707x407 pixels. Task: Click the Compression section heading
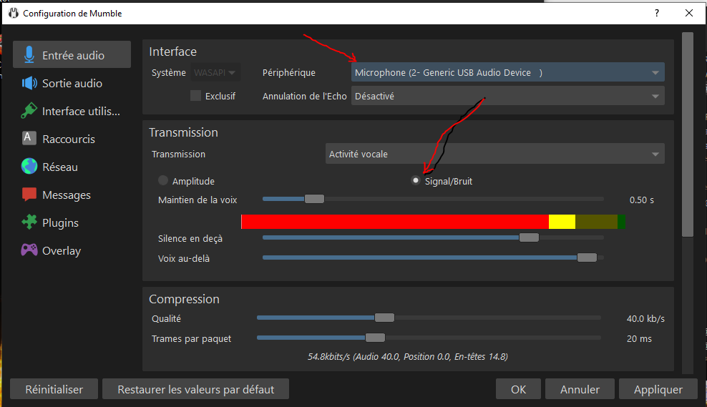[x=184, y=299]
